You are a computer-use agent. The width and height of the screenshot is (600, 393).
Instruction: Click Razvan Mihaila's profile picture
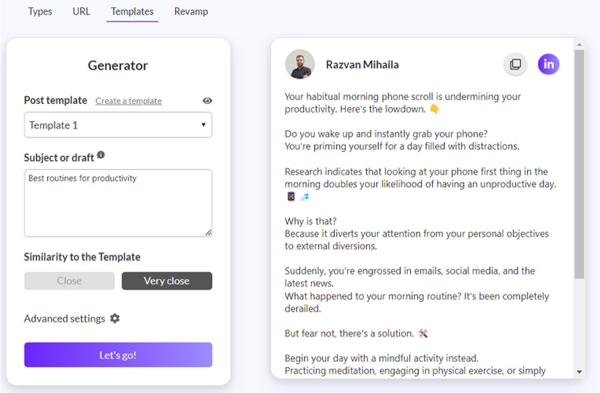[x=300, y=64]
